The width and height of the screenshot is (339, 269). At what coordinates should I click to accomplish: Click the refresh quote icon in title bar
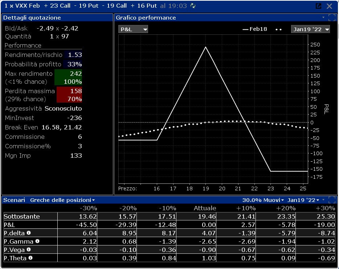click(x=193, y=6)
